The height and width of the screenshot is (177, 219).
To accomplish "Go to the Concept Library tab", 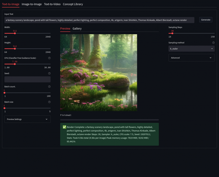I will 73,4.
